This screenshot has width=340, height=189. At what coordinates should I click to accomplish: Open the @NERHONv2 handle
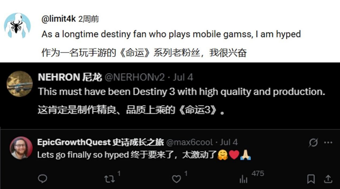(134, 77)
